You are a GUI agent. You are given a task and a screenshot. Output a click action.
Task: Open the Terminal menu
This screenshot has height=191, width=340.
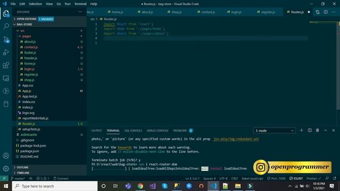[x=80, y=4]
